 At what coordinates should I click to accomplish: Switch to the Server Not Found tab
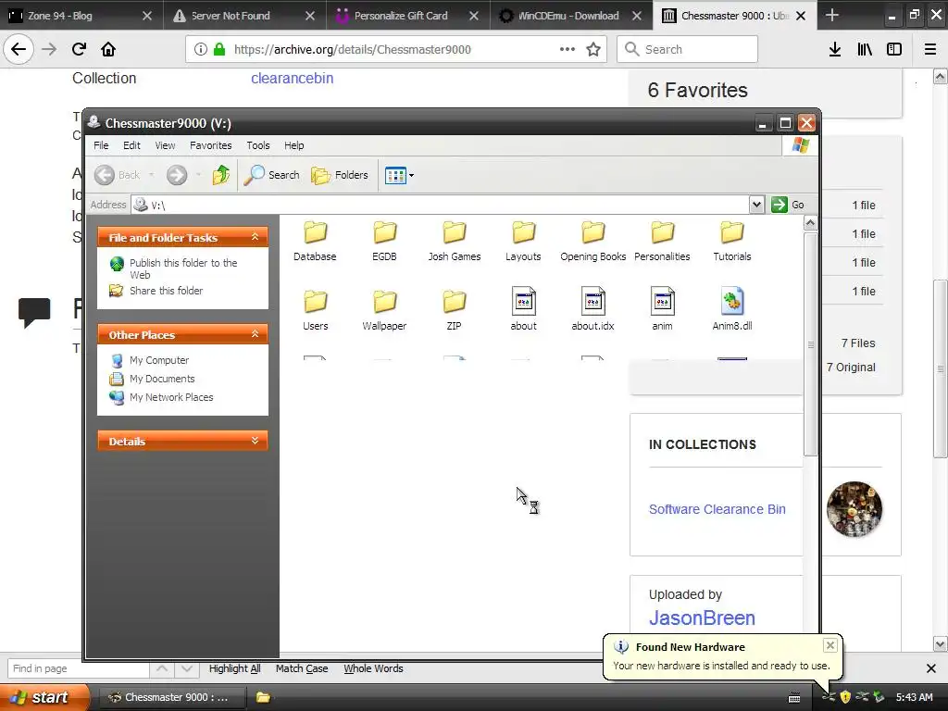[x=242, y=16]
